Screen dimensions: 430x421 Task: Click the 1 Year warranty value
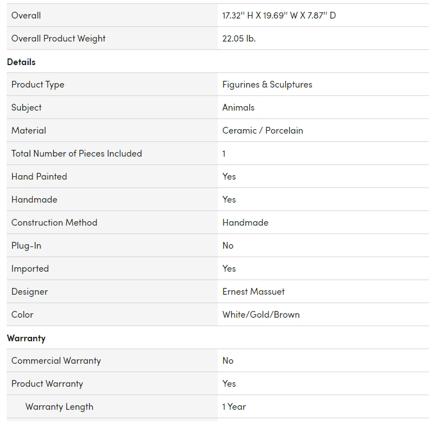(234, 407)
